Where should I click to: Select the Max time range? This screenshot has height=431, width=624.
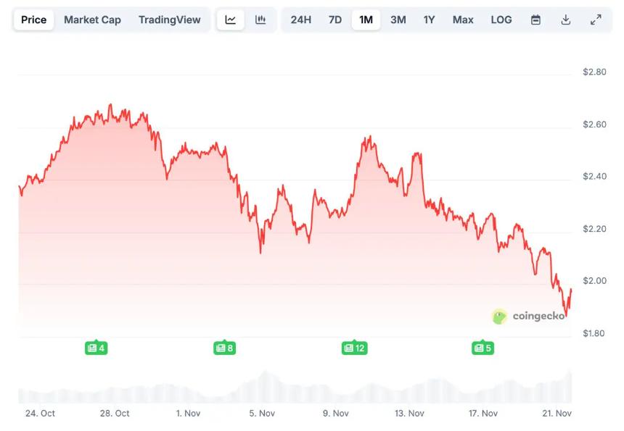click(x=463, y=20)
